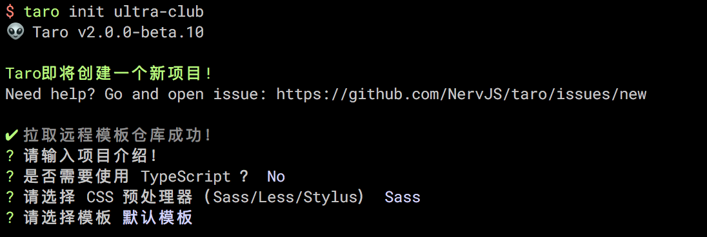Open the GitHub issues URL link
Viewport: 707px width, 237px height.
(461, 94)
